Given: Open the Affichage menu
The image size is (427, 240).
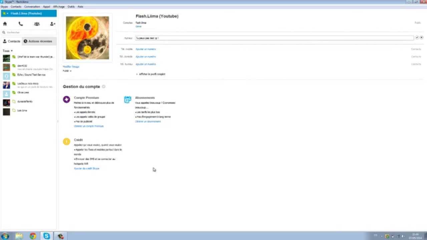Looking at the screenshot, I should point(59,7).
